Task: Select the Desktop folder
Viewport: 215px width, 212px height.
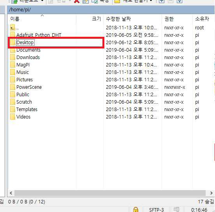Action: coord(25,42)
